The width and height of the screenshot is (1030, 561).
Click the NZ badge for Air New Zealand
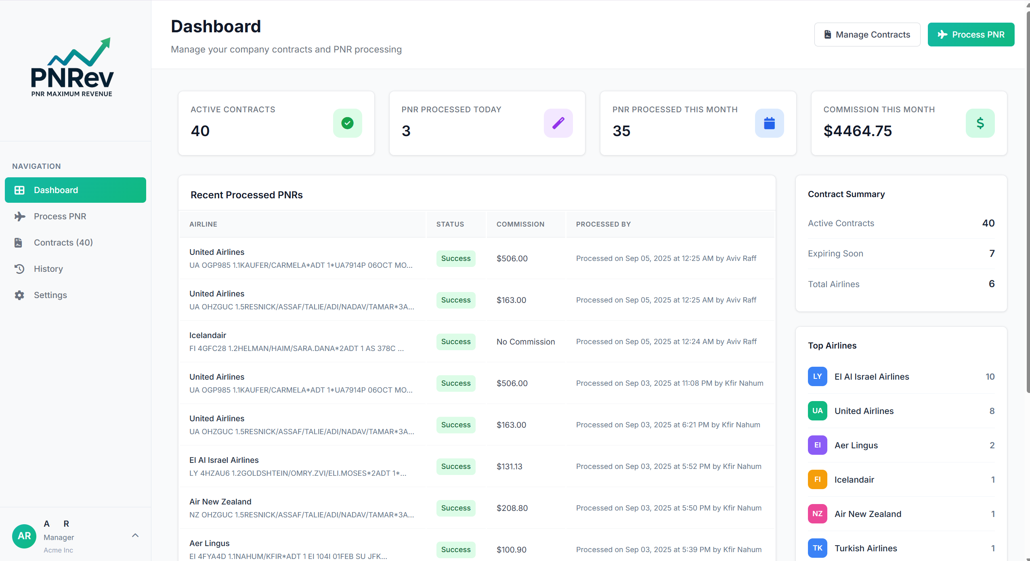pos(817,513)
